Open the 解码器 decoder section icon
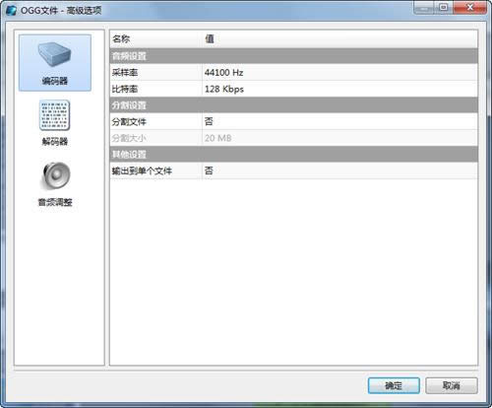The width and height of the screenshot is (492, 408). point(54,115)
